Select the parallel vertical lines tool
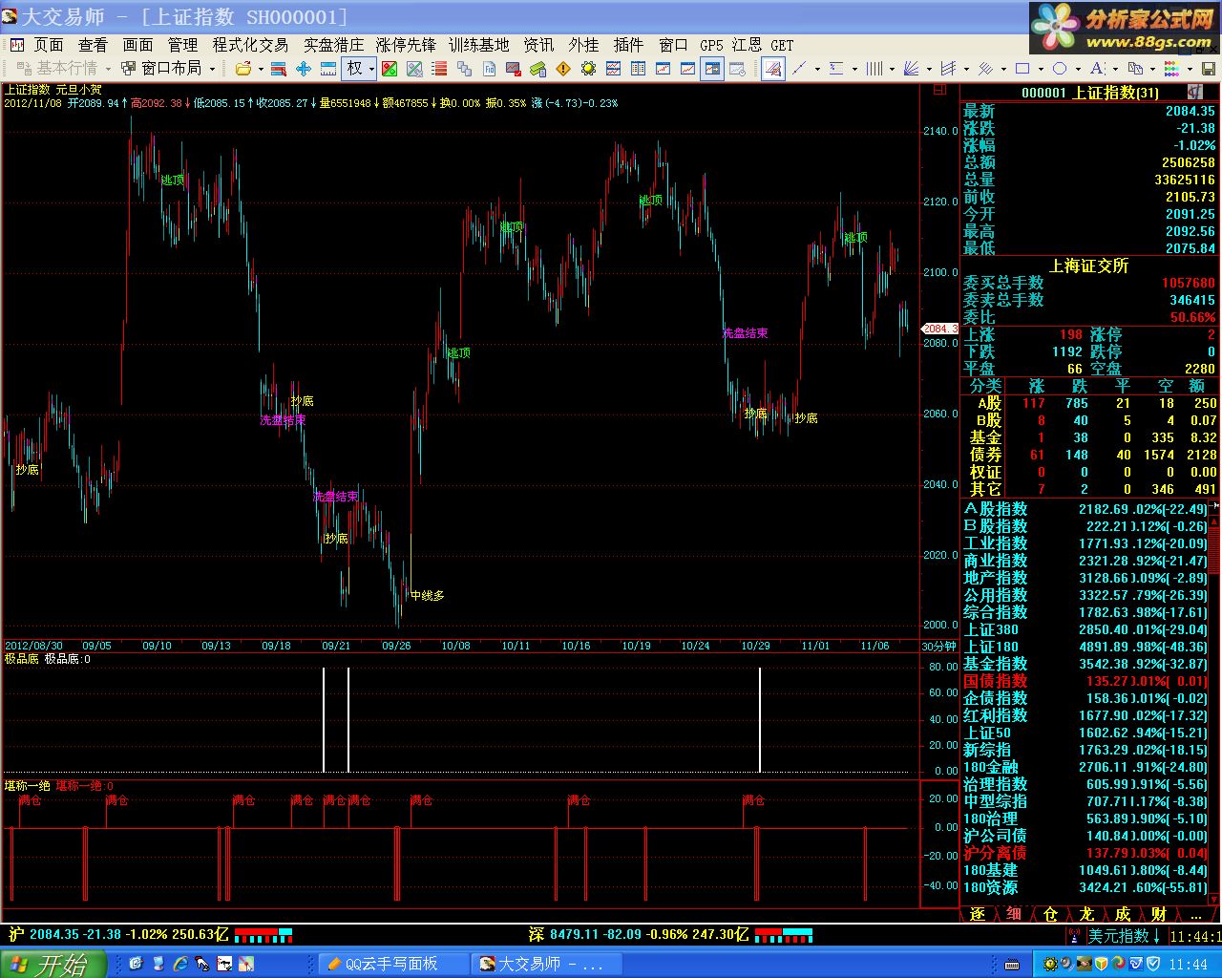The width and height of the screenshot is (1222, 978). (x=874, y=69)
